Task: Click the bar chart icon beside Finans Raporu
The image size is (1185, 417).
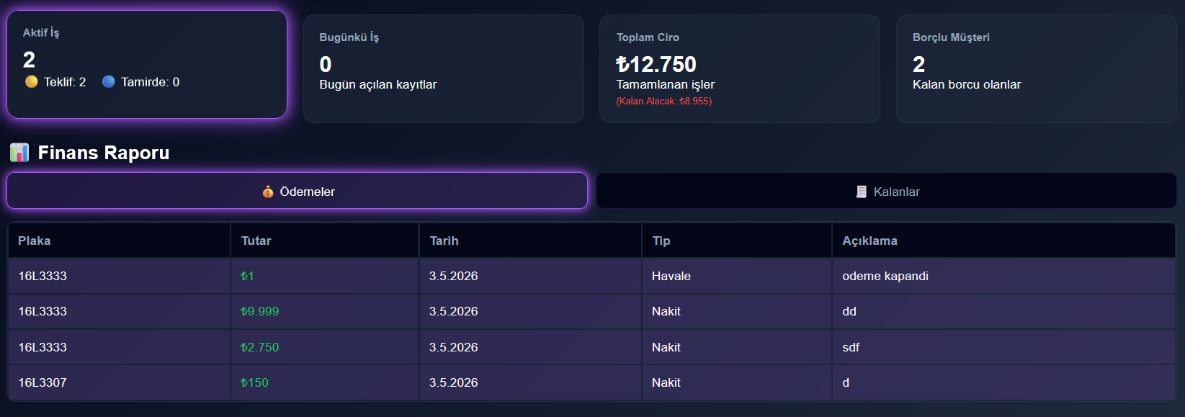Action: [x=19, y=153]
